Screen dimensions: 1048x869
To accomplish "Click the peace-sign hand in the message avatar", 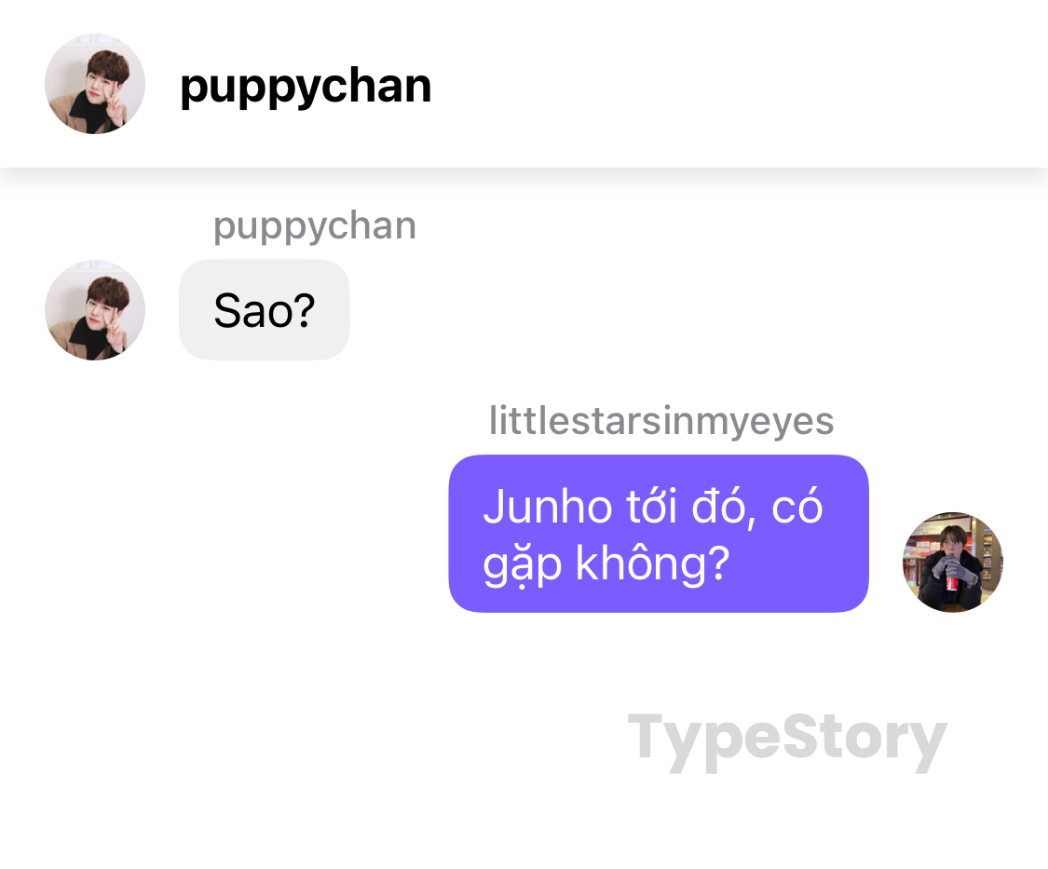I will pyautogui.click(x=115, y=333).
